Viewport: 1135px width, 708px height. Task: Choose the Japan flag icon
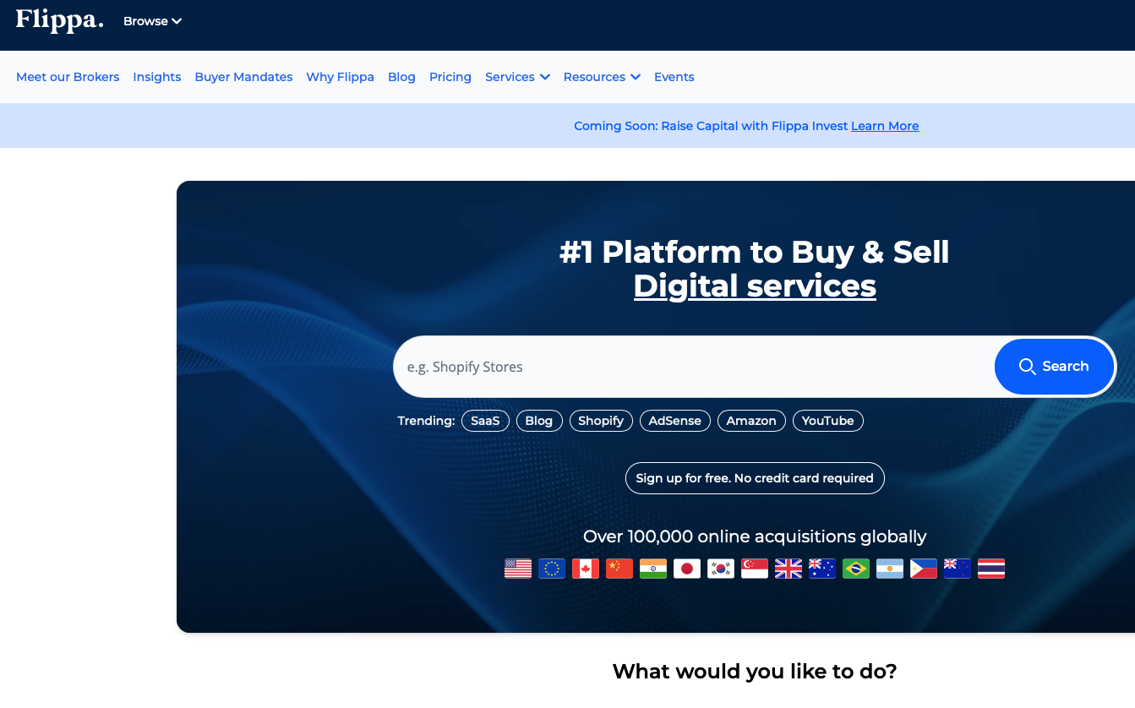tap(687, 569)
